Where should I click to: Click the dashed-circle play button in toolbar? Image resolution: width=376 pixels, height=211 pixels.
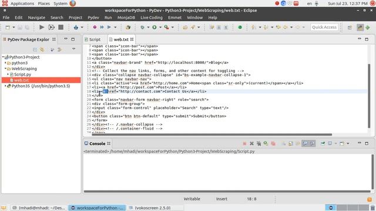pos(51,28)
